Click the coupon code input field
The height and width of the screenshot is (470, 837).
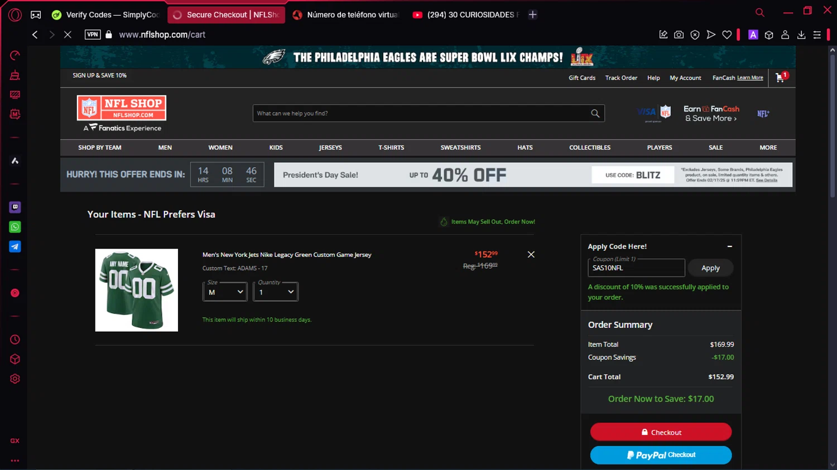(636, 268)
